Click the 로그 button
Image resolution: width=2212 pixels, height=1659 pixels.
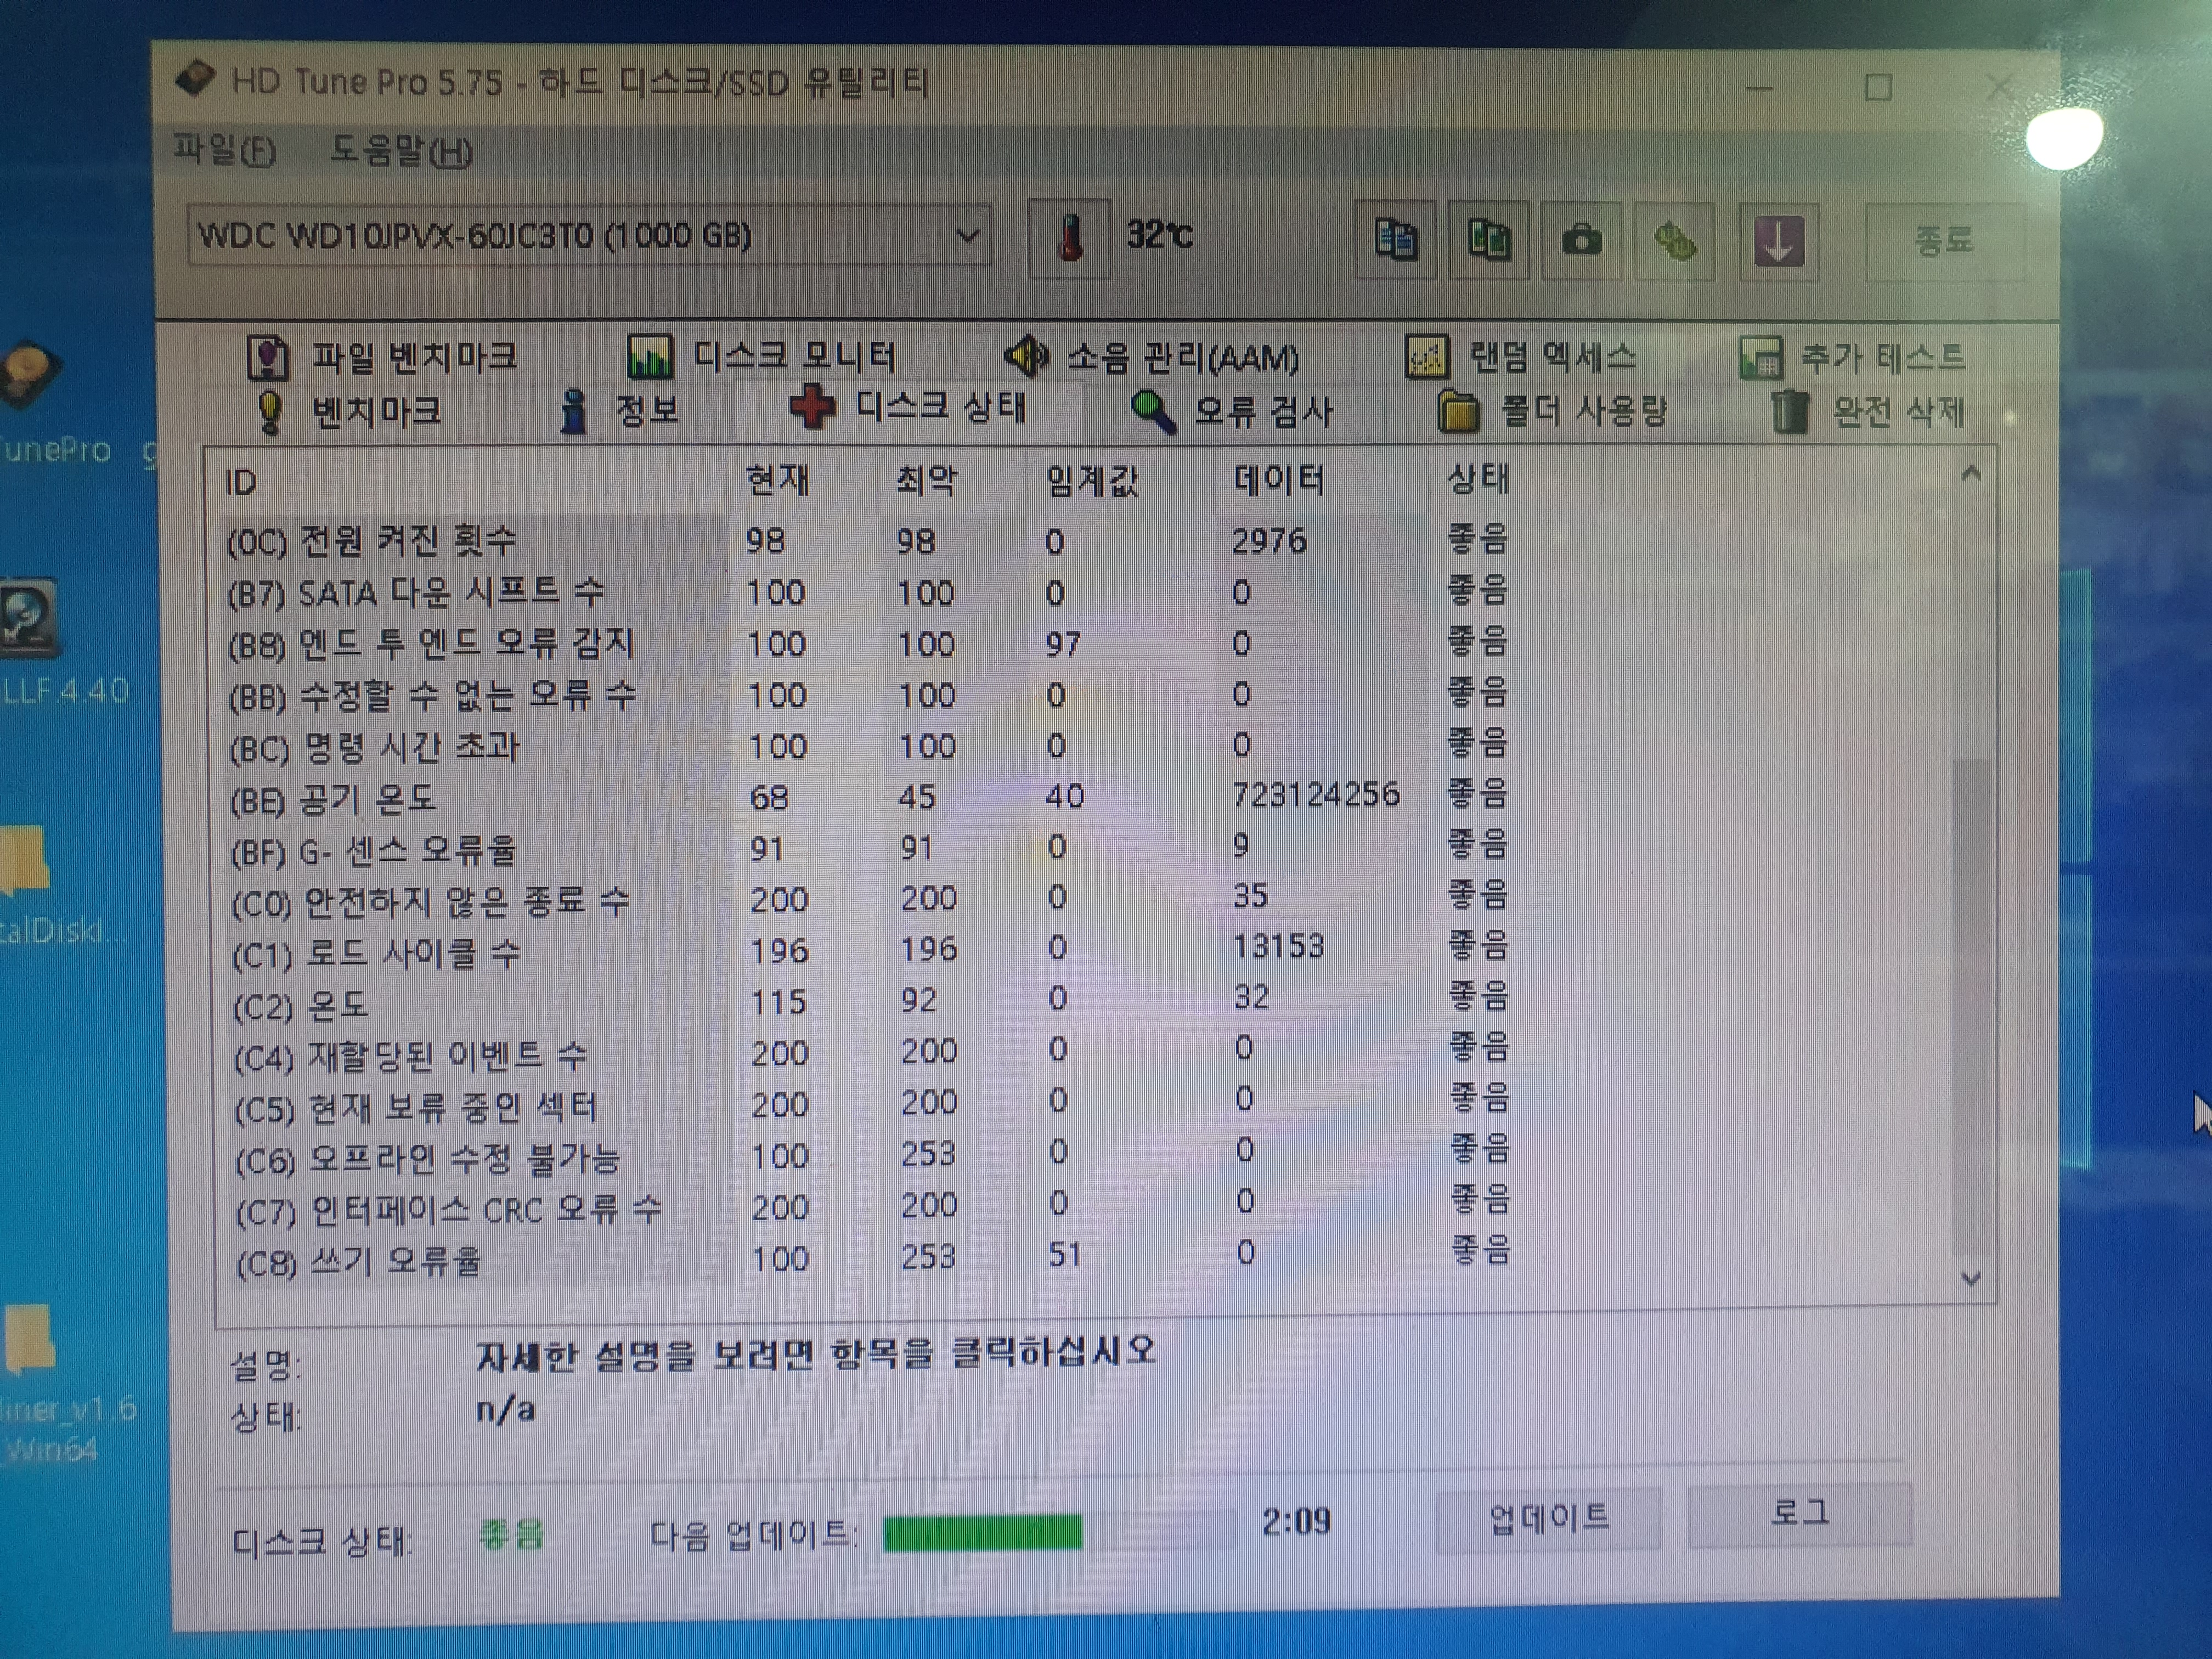coord(1800,1514)
